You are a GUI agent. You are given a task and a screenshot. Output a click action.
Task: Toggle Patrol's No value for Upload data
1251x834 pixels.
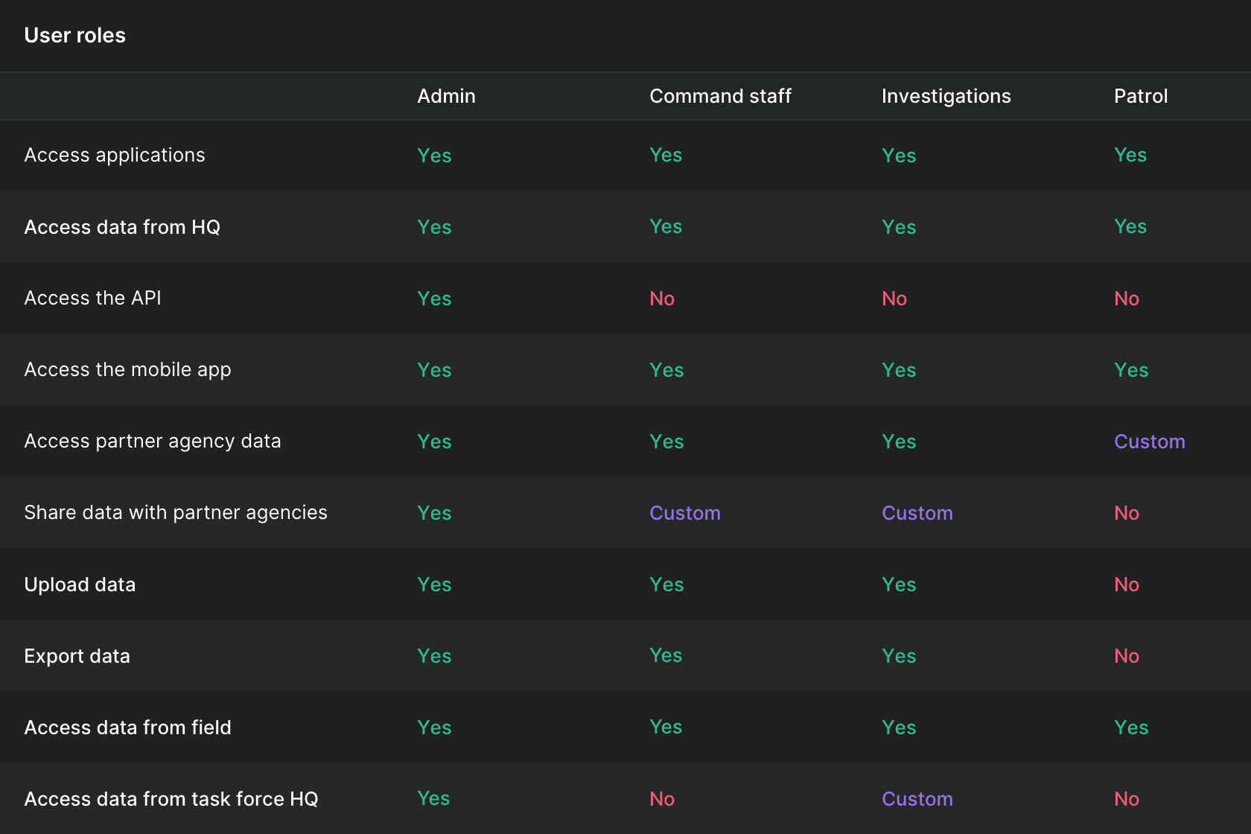coord(1126,585)
